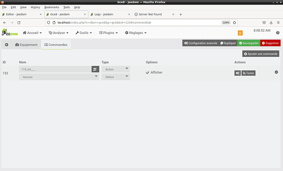Go back with the circular arrow icon
The width and height of the screenshot is (283, 171).
(x=7, y=45)
